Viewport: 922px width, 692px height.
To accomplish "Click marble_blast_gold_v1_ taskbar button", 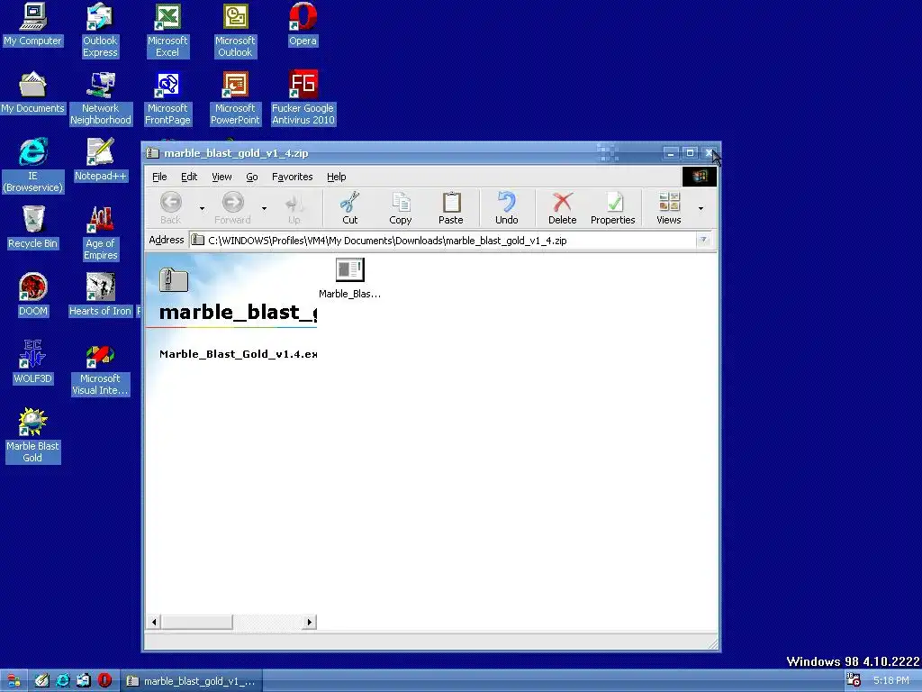I will click(193, 681).
